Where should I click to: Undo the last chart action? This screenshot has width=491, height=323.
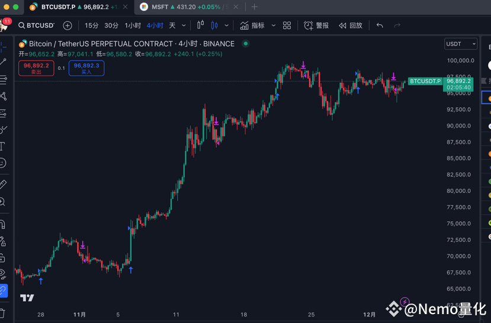[x=380, y=25]
